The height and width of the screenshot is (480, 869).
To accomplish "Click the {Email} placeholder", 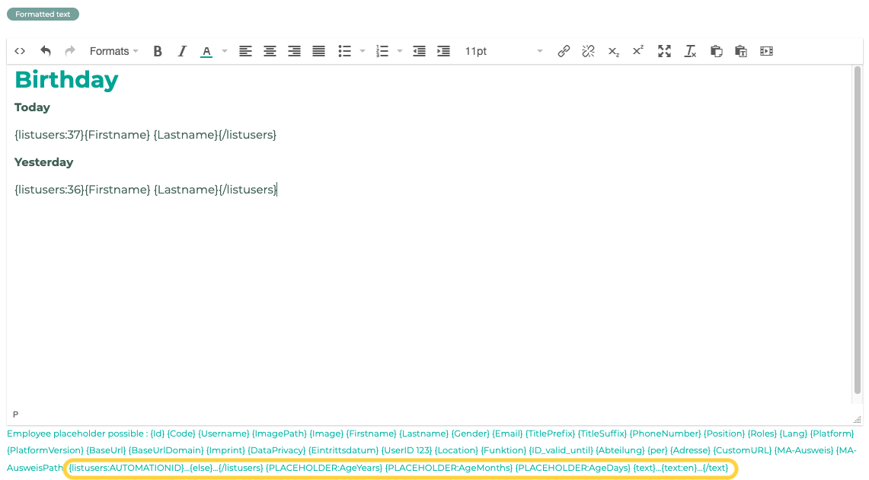I will click(507, 434).
